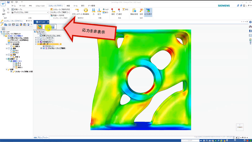This screenshot has height=142, width=252.
Task: Click Create Generative Study (ジェネレーティブ解析を作成)
Action: click(60, 9)
